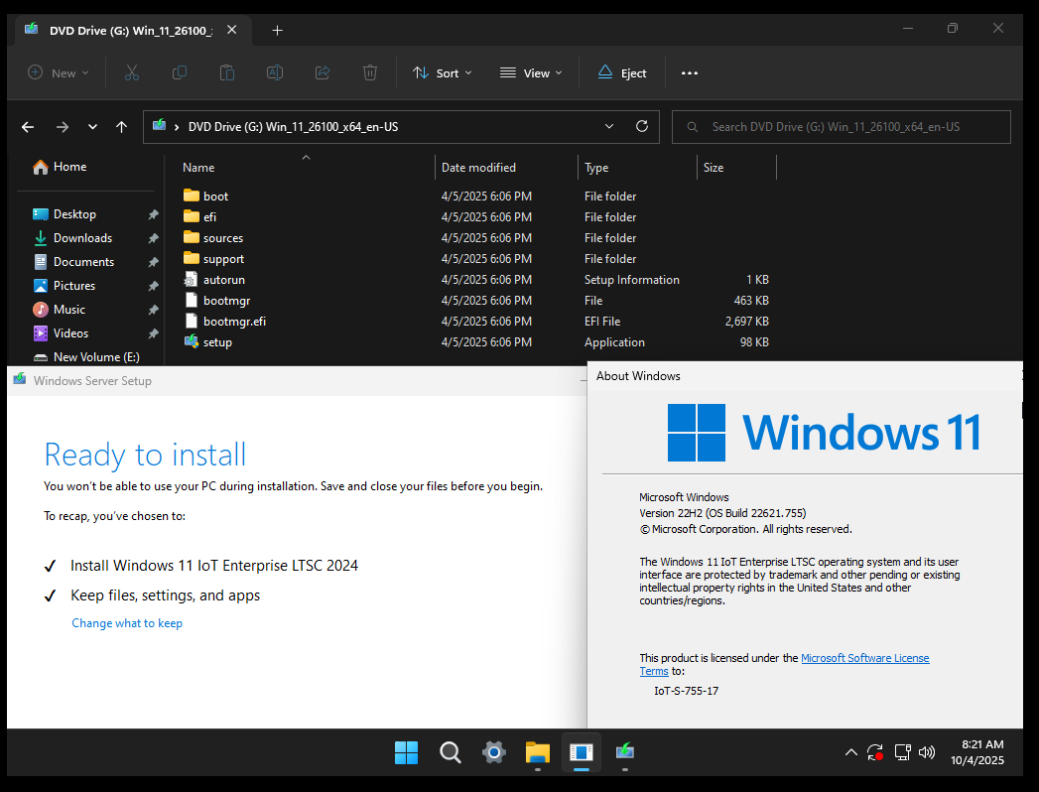
Task: Open taskbar Search
Action: (x=450, y=752)
